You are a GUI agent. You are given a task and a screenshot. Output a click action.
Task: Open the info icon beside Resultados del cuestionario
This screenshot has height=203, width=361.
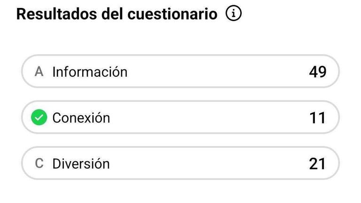[234, 13]
